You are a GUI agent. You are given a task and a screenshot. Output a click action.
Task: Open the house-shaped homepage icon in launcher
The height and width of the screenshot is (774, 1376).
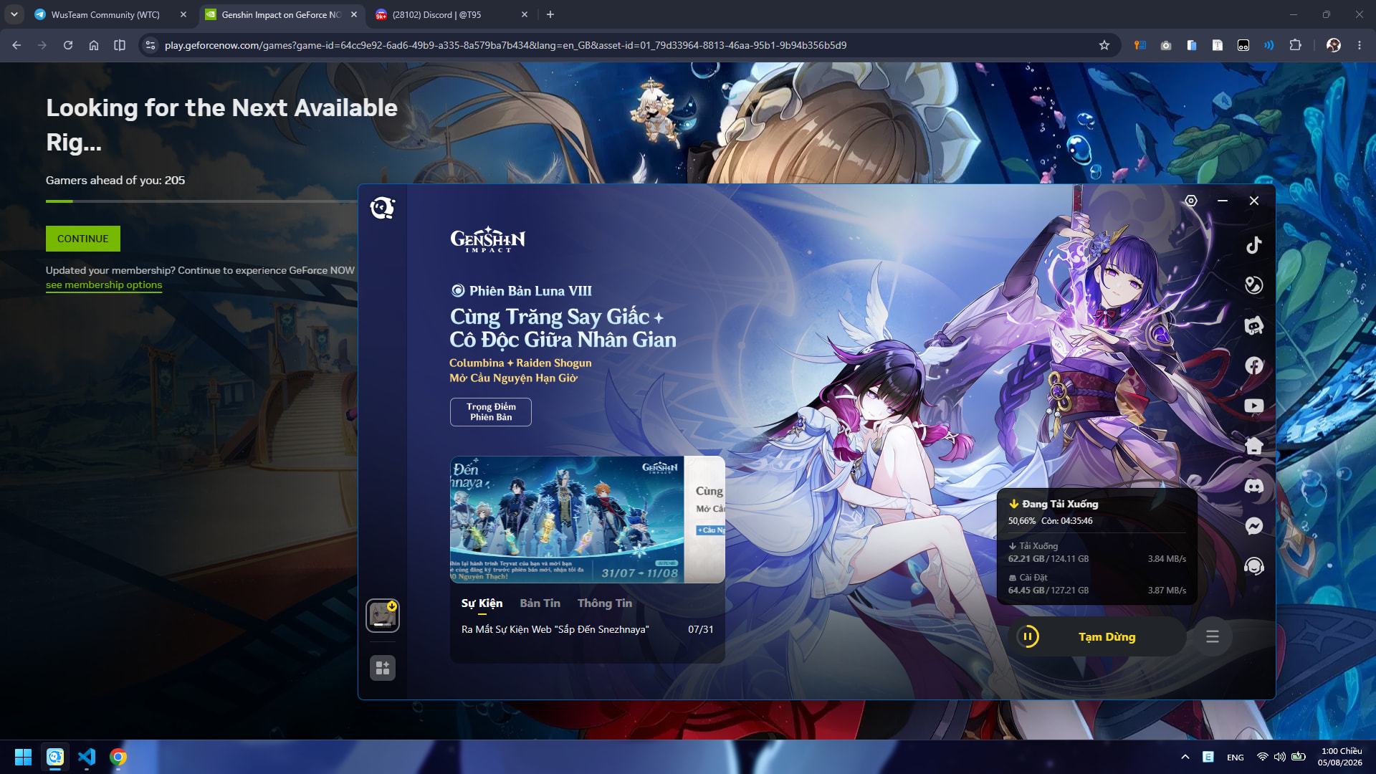pyautogui.click(x=1253, y=446)
